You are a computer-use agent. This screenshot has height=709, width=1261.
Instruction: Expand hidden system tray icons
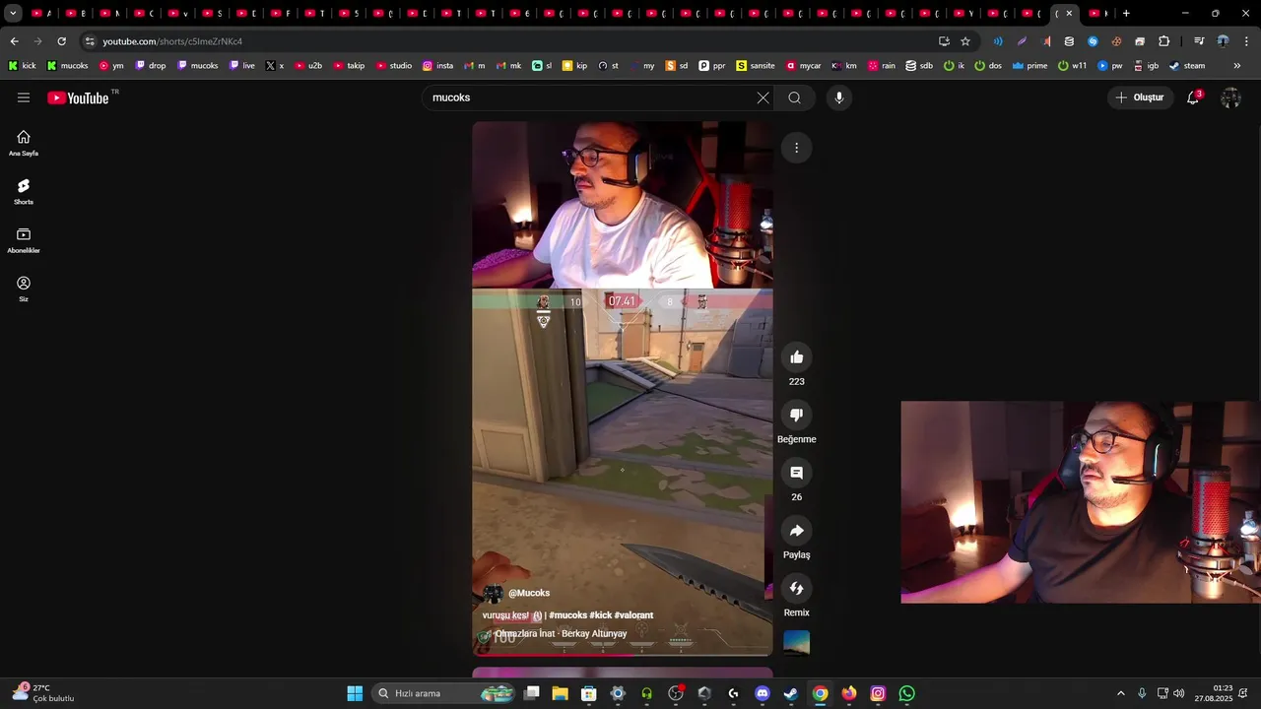pos(1120,693)
